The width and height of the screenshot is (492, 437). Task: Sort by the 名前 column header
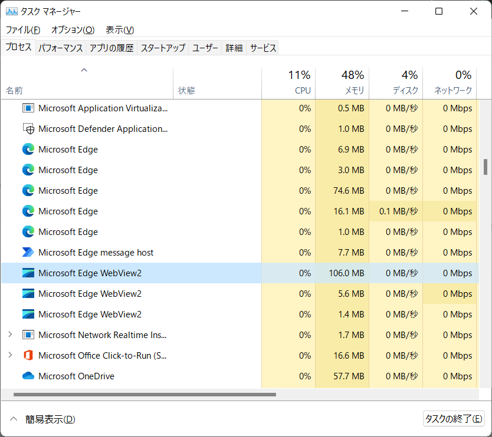point(87,83)
